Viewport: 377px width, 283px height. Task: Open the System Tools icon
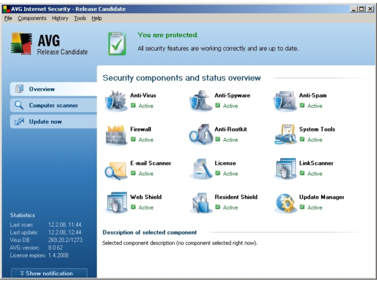(285, 135)
